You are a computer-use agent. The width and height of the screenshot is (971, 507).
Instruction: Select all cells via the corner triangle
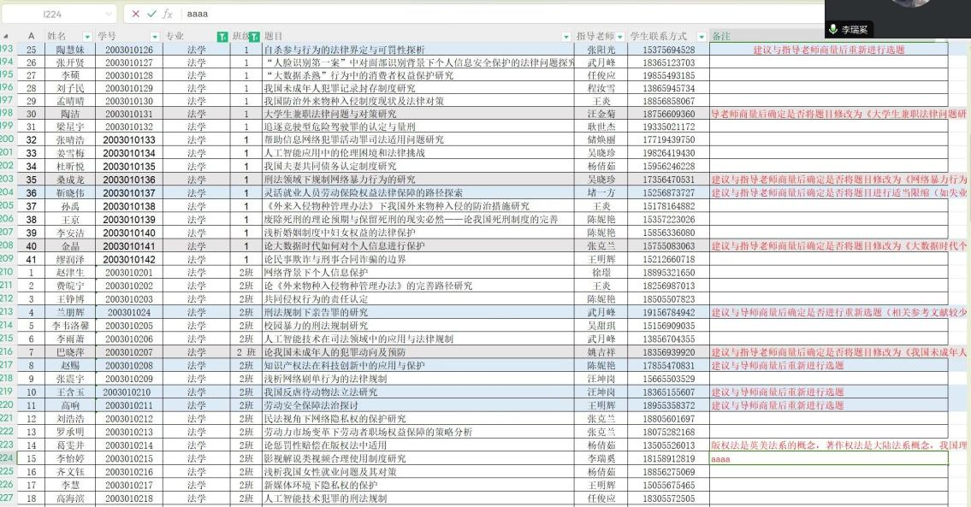click(x=6, y=37)
